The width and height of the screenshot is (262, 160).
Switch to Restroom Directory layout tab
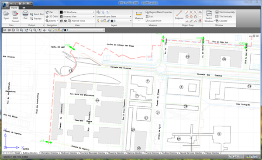pos(69,153)
